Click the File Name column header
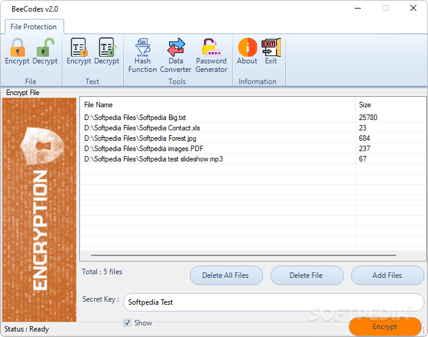The image size is (428, 337). 217,105
